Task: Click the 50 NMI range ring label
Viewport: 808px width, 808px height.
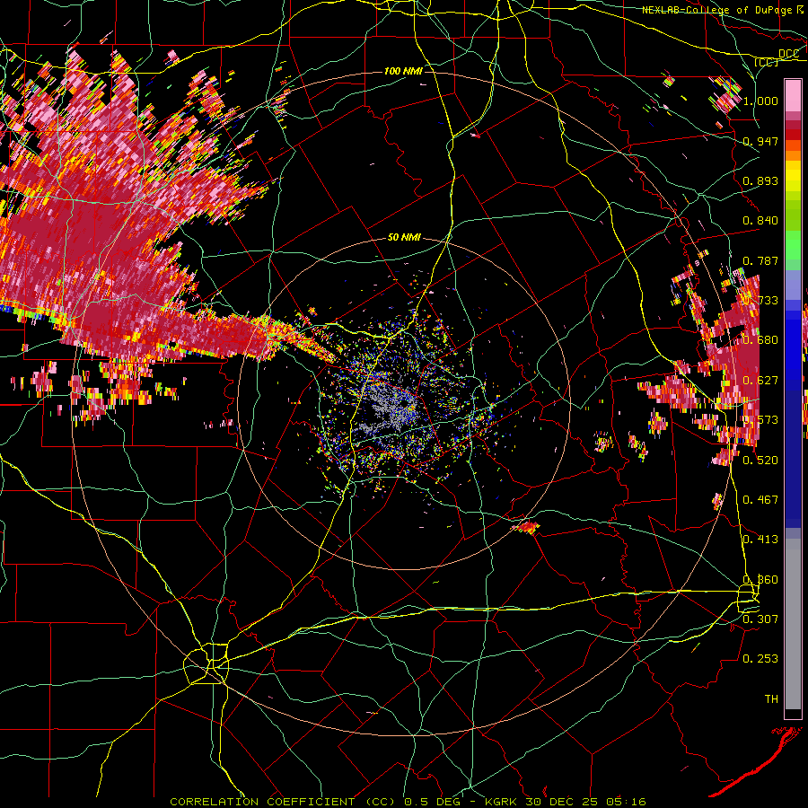Action: tap(404, 238)
